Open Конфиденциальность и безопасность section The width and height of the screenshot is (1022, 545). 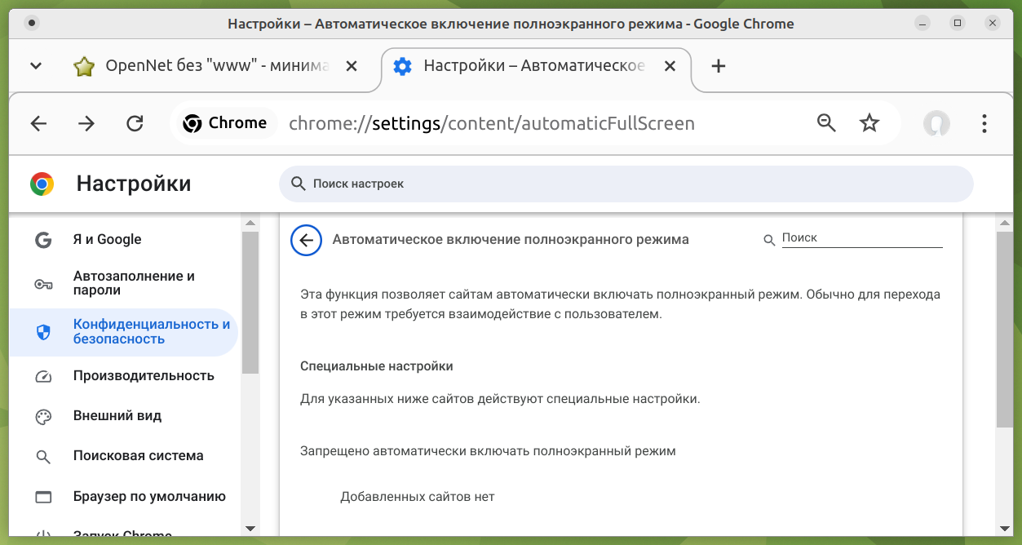(123, 331)
